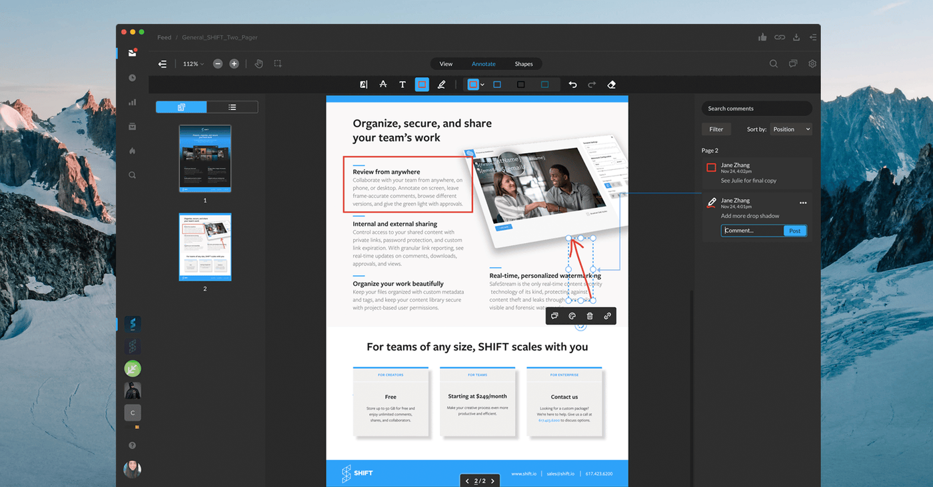
Task: Switch to outline list view toggle
Action: 232,107
